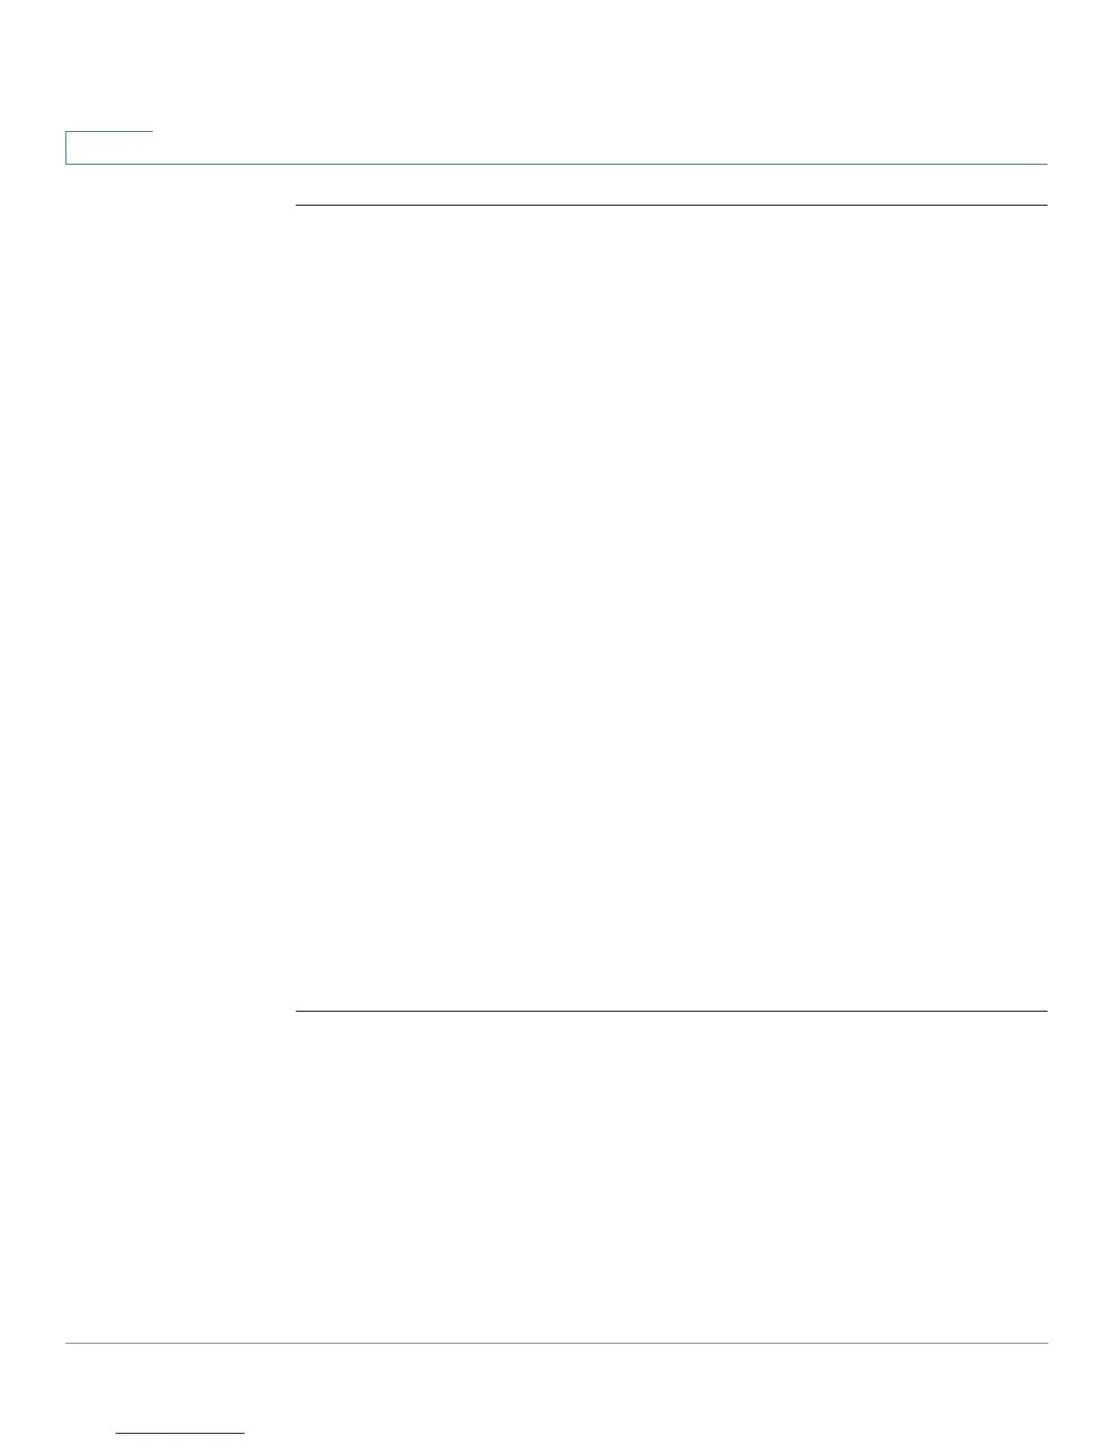Click blank space between header and table
This screenshot has height=1441, width=1113.
671,186
